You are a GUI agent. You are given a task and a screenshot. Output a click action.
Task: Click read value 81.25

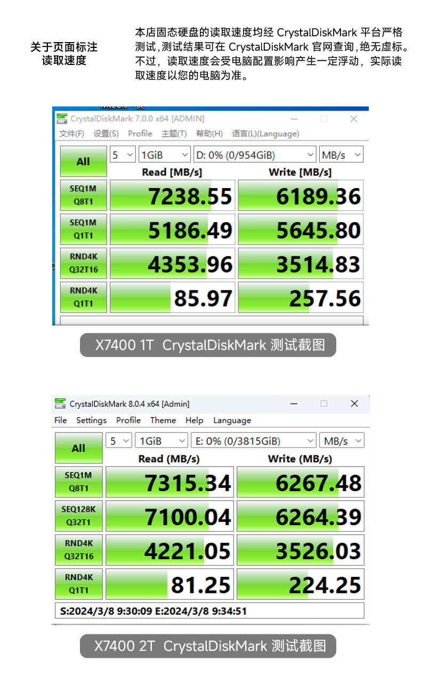pyautogui.click(x=169, y=585)
